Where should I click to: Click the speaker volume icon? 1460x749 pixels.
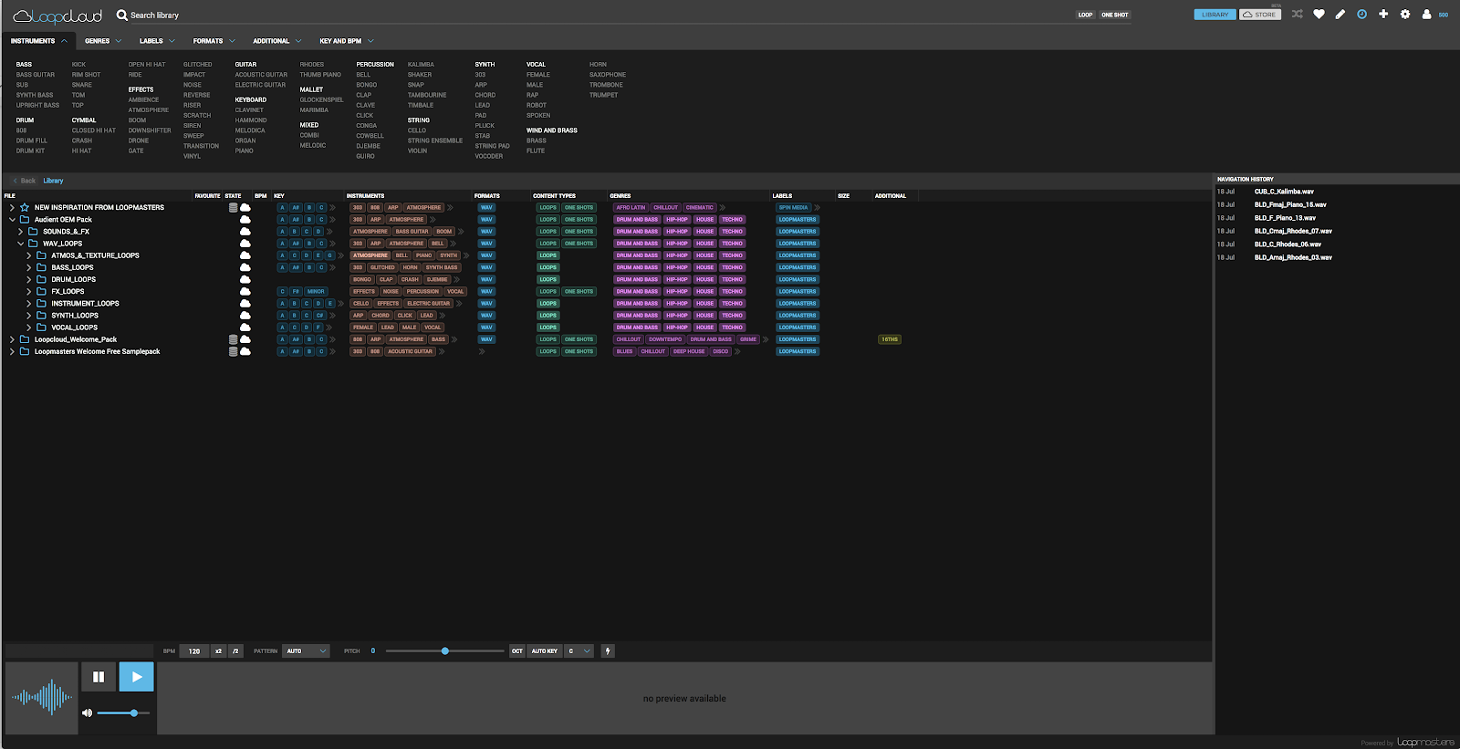pyautogui.click(x=88, y=713)
